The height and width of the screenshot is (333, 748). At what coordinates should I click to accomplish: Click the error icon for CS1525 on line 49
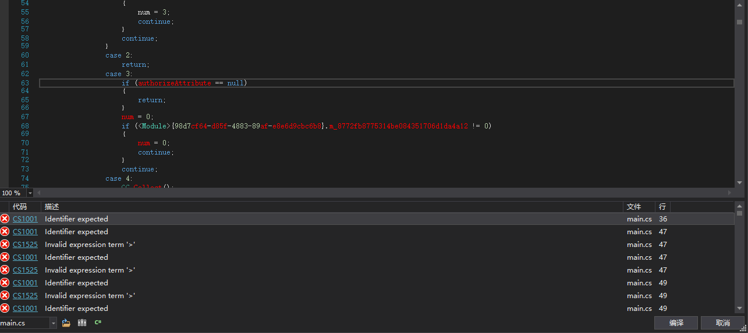(5, 296)
